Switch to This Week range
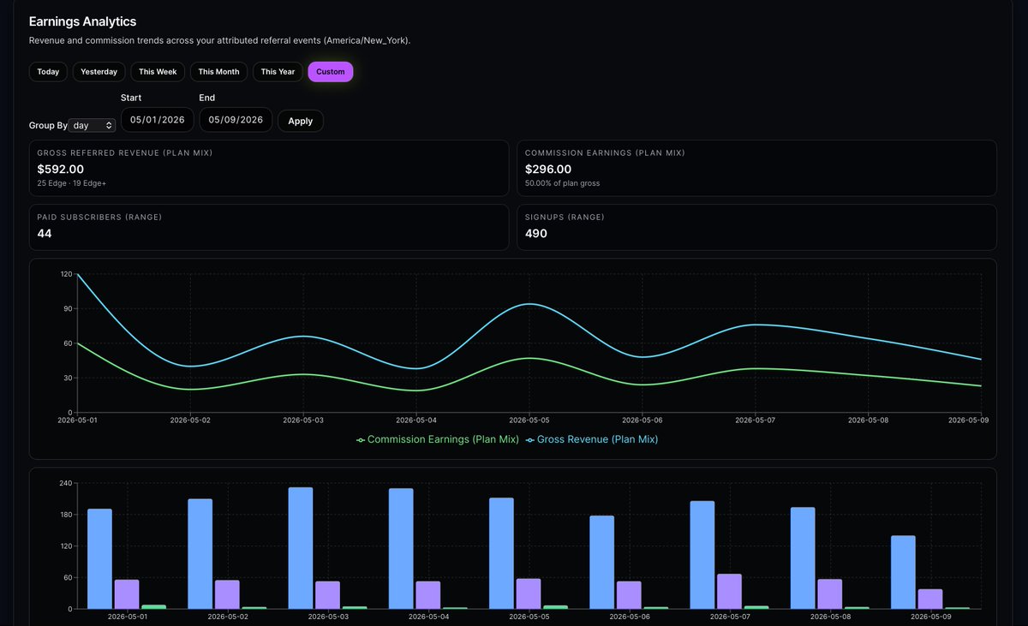This screenshot has width=1028, height=626. click(x=158, y=72)
